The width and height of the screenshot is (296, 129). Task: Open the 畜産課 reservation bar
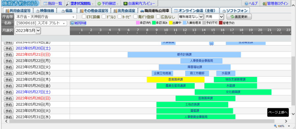(195, 111)
